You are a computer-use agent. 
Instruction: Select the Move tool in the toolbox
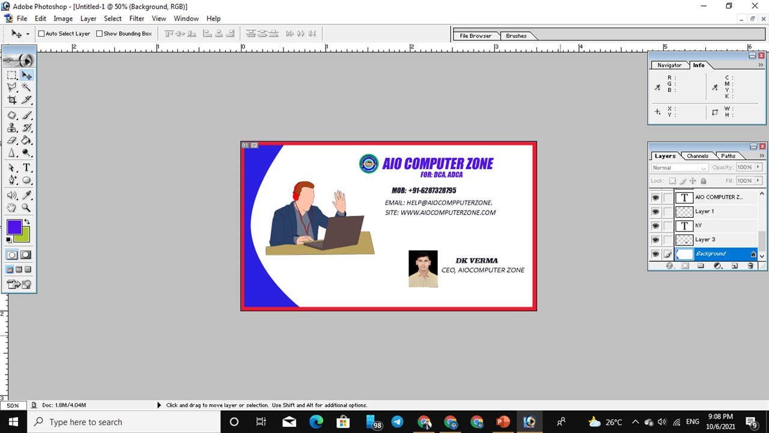pyautogui.click(x=26, y=75)
